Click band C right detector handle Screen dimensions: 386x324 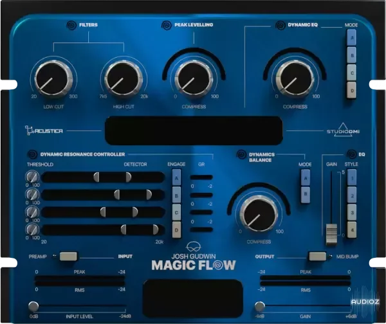pos(135,212)
